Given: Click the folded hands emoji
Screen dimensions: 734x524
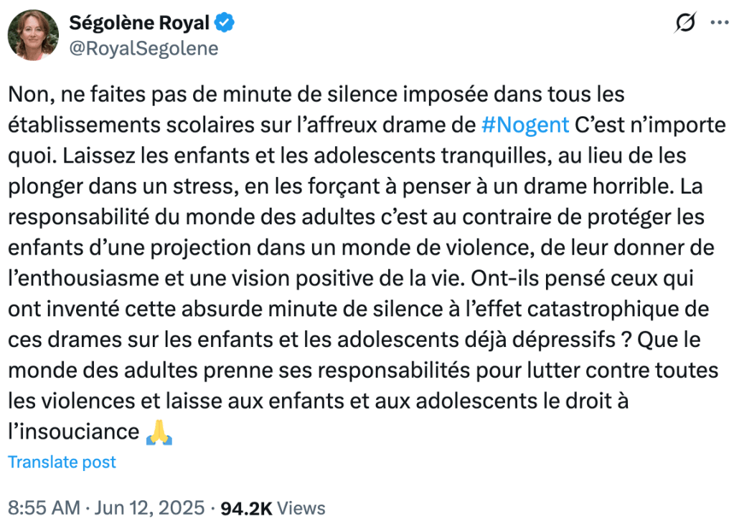Looking at the screenshot, I should coord(159,432).
